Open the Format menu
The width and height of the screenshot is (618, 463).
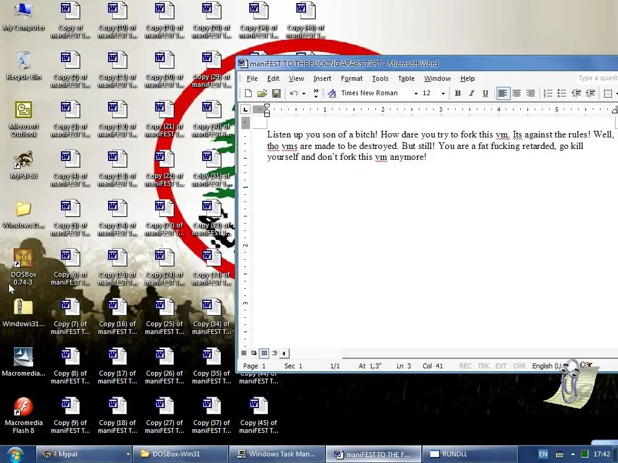click(352, 78)
